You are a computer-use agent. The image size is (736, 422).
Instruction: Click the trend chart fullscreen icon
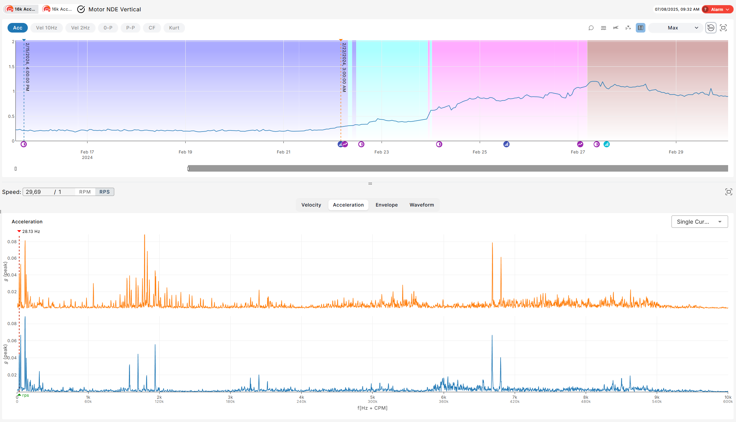click(723, 28)
